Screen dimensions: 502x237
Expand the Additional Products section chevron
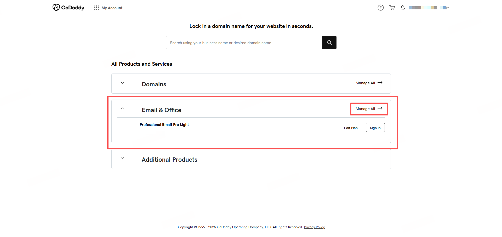click(x=122, y=158)
